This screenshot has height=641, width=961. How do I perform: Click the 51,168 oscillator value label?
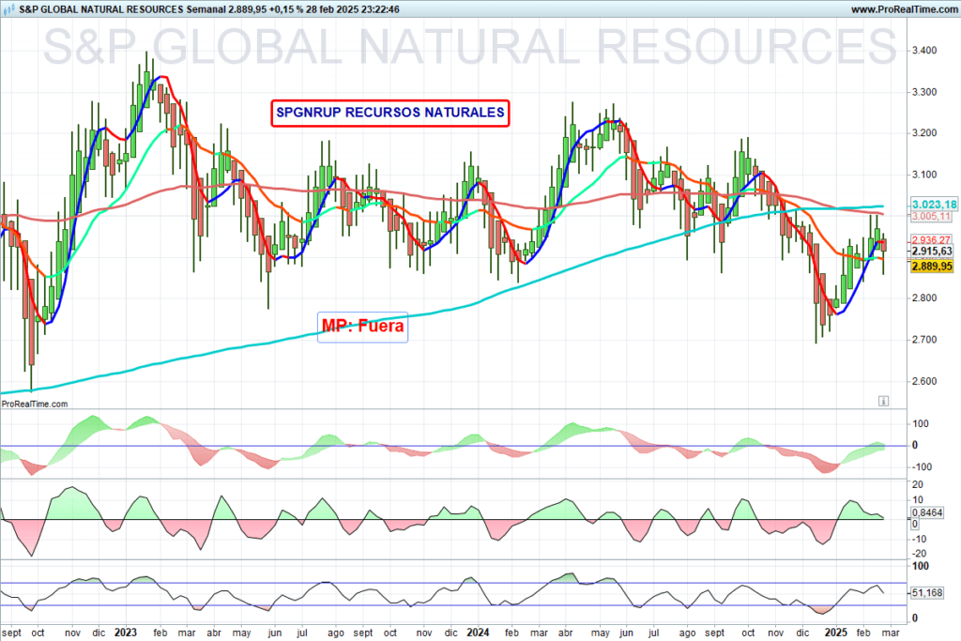[928, 592]
